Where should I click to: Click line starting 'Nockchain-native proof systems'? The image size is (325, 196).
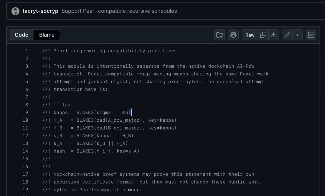click(x=148, y=174)
